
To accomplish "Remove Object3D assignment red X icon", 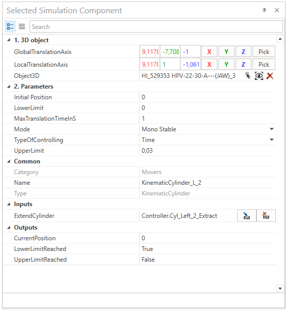I will [x=270, y=76].
